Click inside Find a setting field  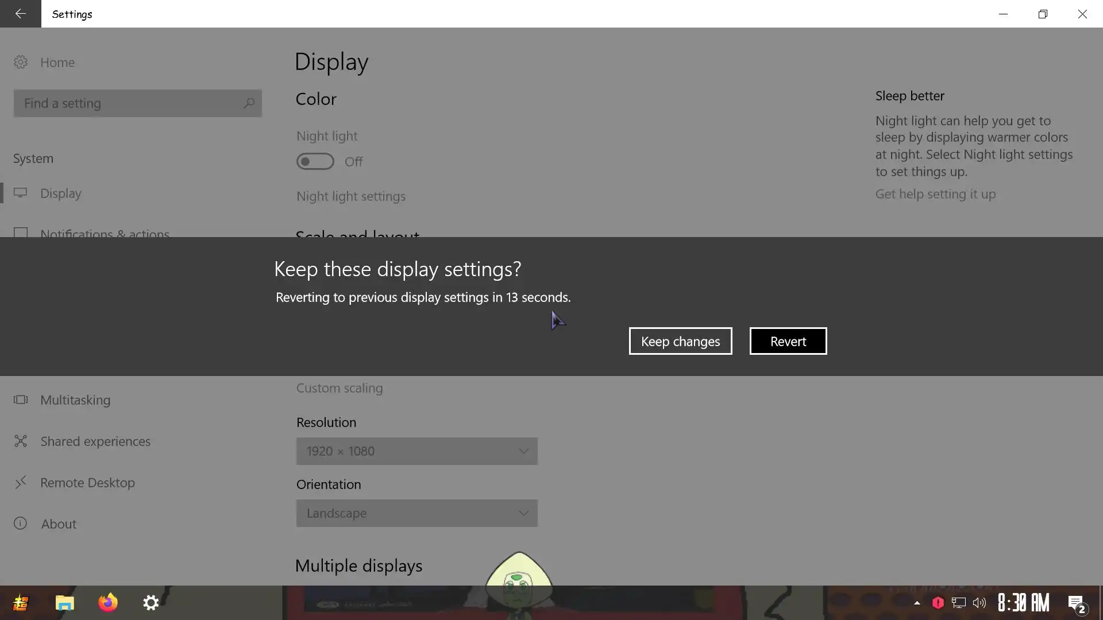point(126,103)
